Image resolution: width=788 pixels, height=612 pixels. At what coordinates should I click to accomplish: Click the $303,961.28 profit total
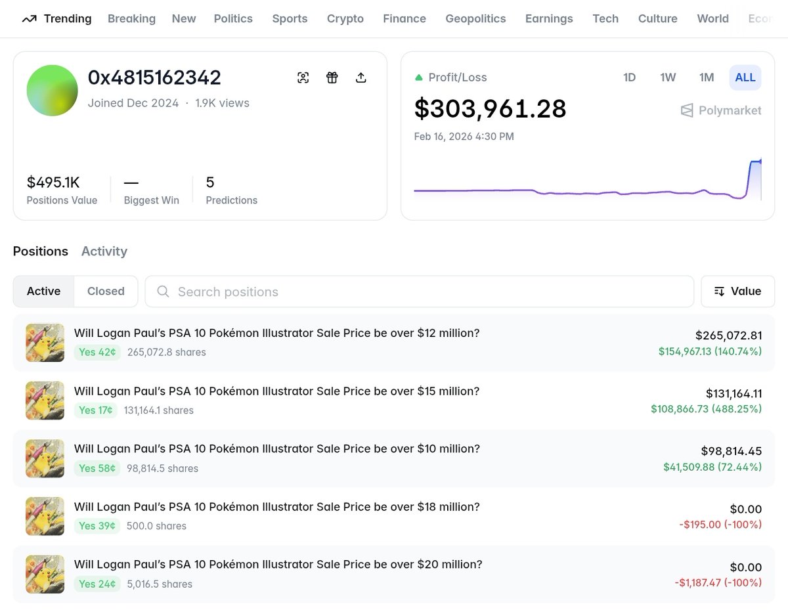point(490,108)
